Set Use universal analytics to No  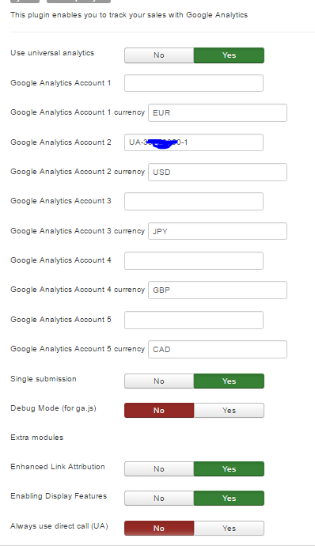159,55
